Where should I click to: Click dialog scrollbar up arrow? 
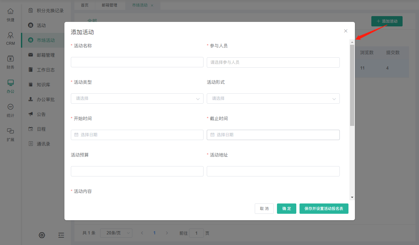click(x=352, y=42)
